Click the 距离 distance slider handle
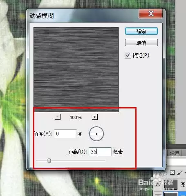 pyautogui.click(x=49, y=160)
